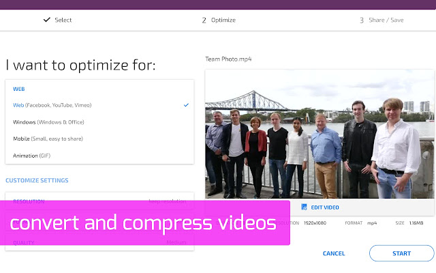Click the blue checkmark beside Web option
Viewport: 436px width, 273px height.
click(186, 105)
